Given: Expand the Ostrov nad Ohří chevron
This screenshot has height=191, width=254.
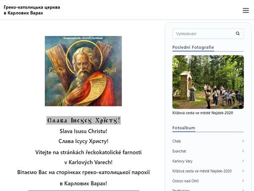Looking at the screenshot, I should tap(243, 181).
